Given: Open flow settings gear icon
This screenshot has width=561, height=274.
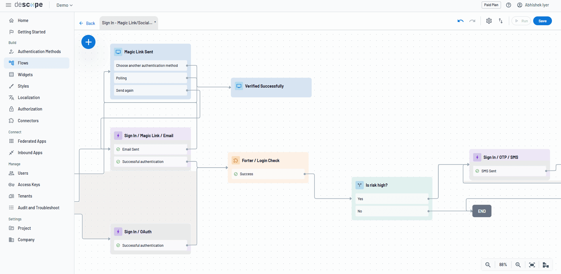Looking at the screenshot, I should [489, 21].
